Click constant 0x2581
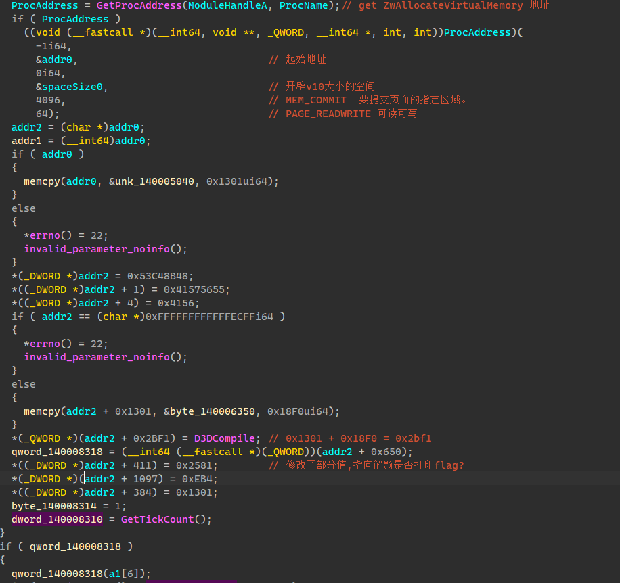 [194, 465]
